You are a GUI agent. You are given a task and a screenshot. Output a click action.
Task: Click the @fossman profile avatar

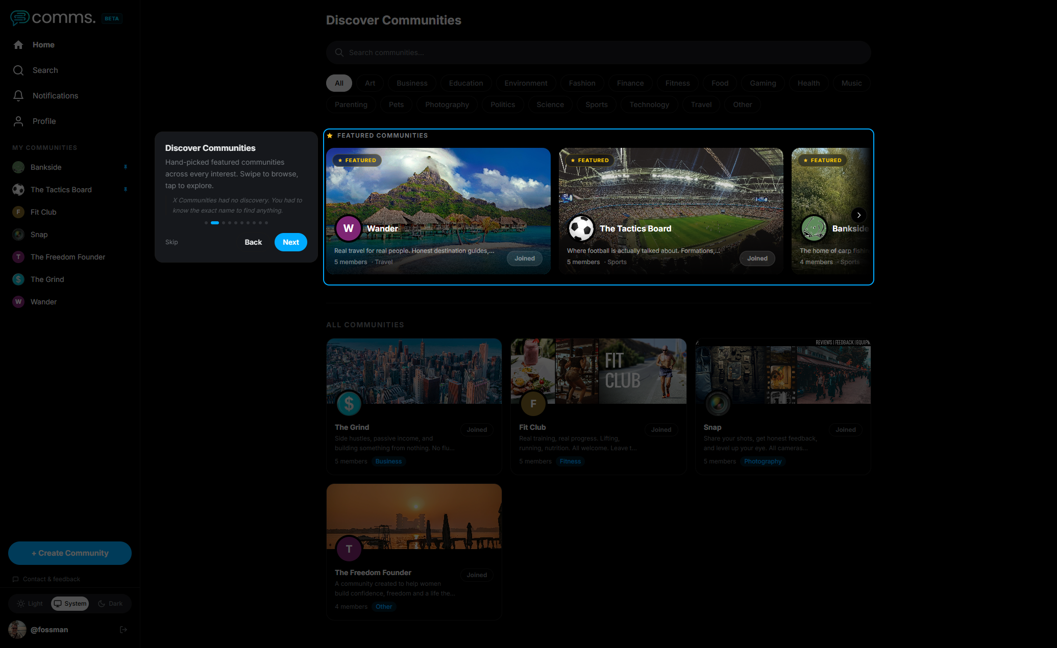(x=17, y=630)
